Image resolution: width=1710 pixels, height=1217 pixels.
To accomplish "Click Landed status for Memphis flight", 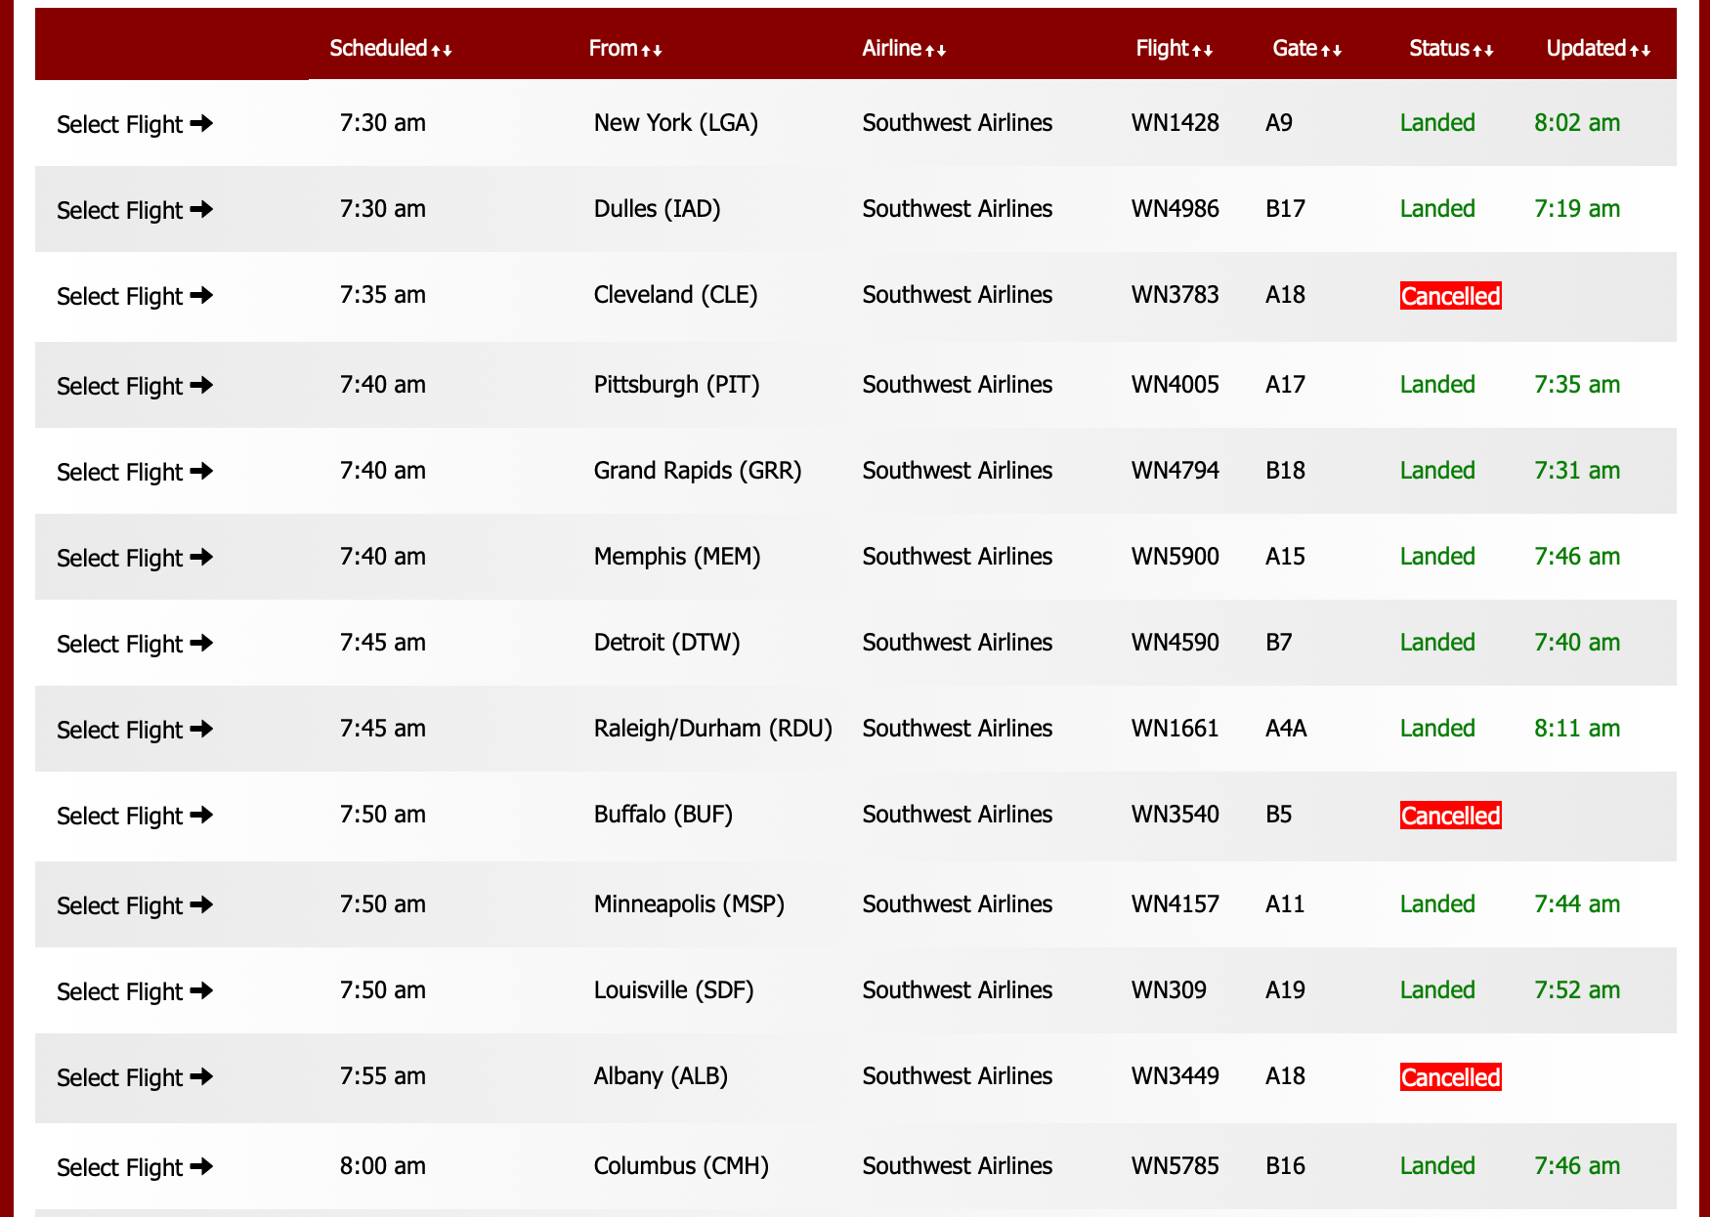I will tap(1437, 556).
